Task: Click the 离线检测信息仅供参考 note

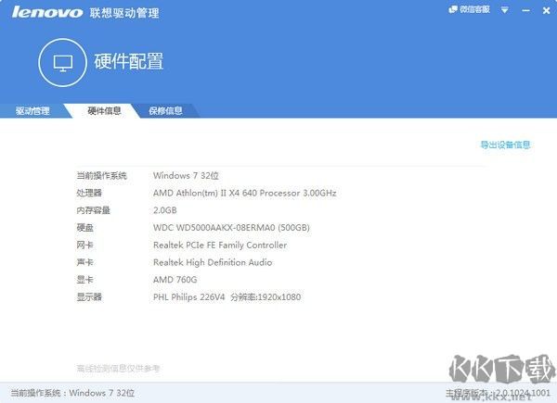Action: [118, 369]
